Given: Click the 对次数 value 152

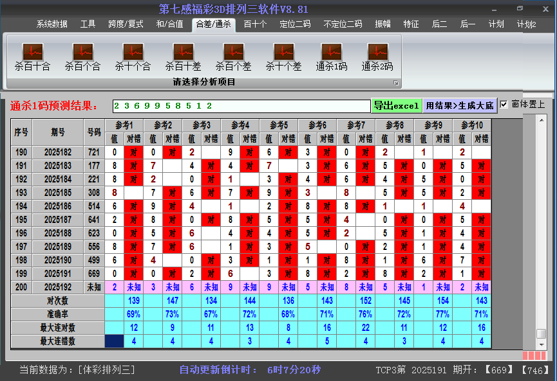Looking at the screenshot, I should point(366,301).
